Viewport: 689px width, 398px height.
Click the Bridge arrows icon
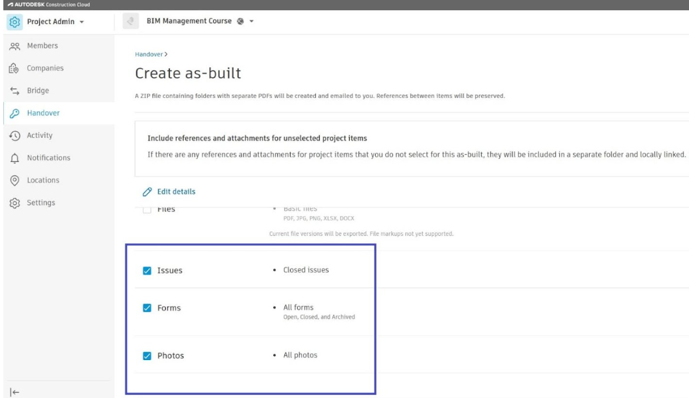(x=14, y=91)
